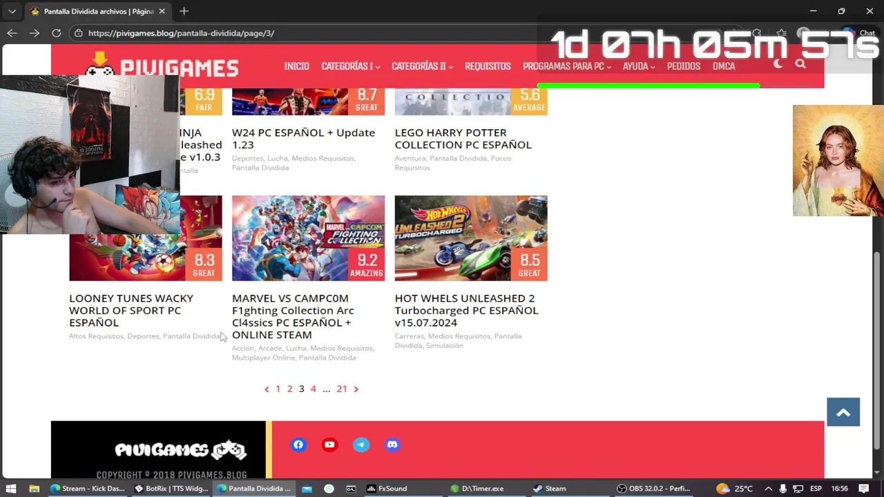Show hidden system tray icons chevron
The height and width of the screenshot is (497, 884).
pos(768,489)
